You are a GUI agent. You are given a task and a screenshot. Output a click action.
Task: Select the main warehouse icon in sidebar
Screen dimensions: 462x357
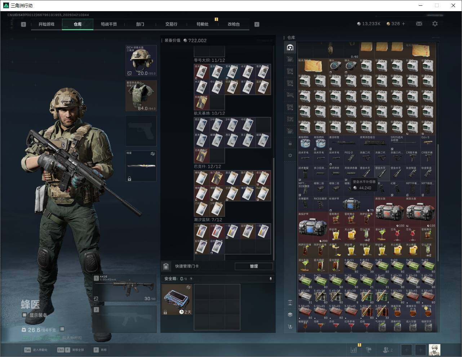290,48
